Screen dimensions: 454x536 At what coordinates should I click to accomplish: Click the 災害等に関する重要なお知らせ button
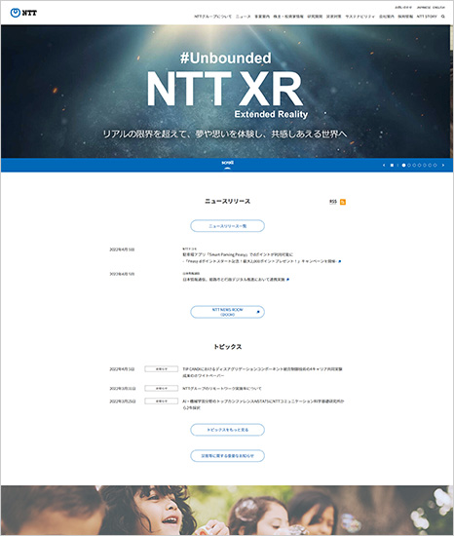tap(228, 456)
